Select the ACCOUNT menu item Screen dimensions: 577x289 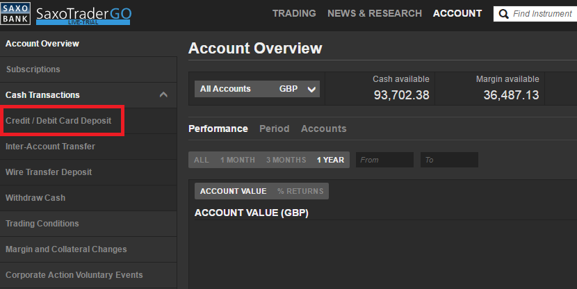point(457,13)
